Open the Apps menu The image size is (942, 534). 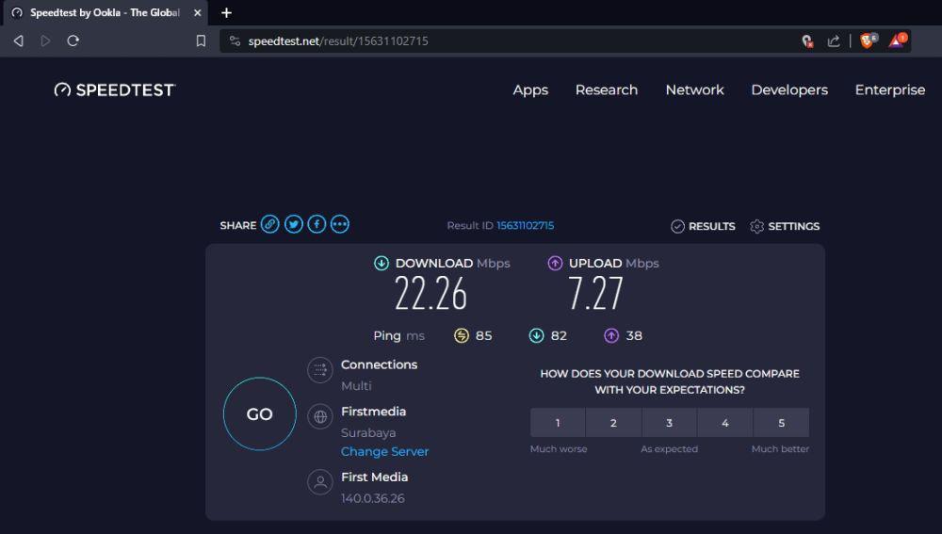point(530,90)
